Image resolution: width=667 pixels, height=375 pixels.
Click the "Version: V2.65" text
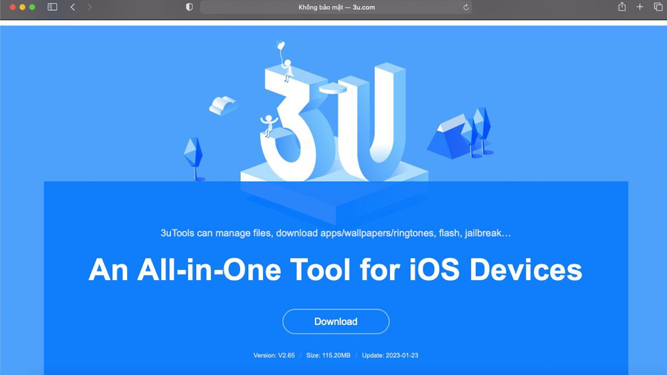[274, 355]
